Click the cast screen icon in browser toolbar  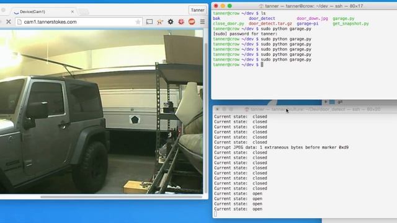(149, 22)
